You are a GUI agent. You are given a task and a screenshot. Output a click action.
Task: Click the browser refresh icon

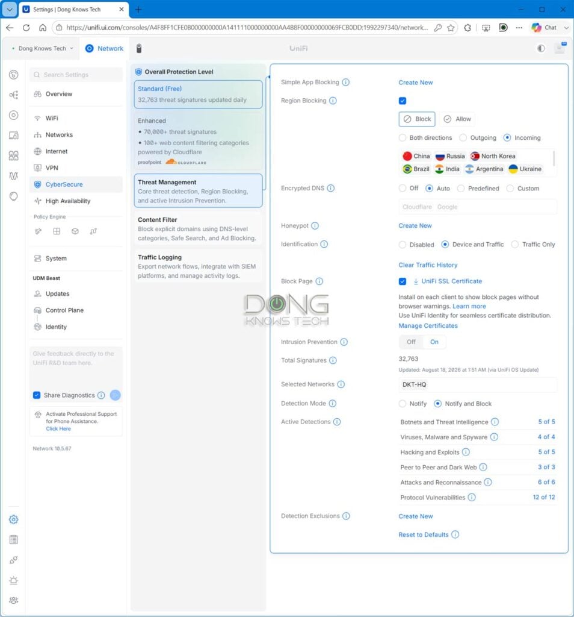pyautogui.click(x=26, y=28)
